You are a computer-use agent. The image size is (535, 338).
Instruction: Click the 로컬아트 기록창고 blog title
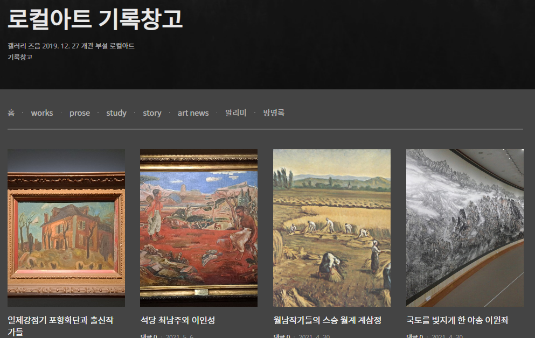tap(95, 19)
